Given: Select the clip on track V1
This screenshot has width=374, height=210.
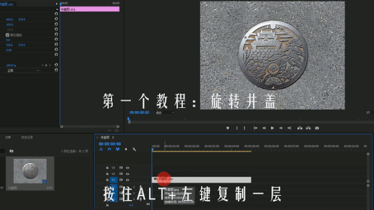Looking at the screenshot, I should click(201, 180).
